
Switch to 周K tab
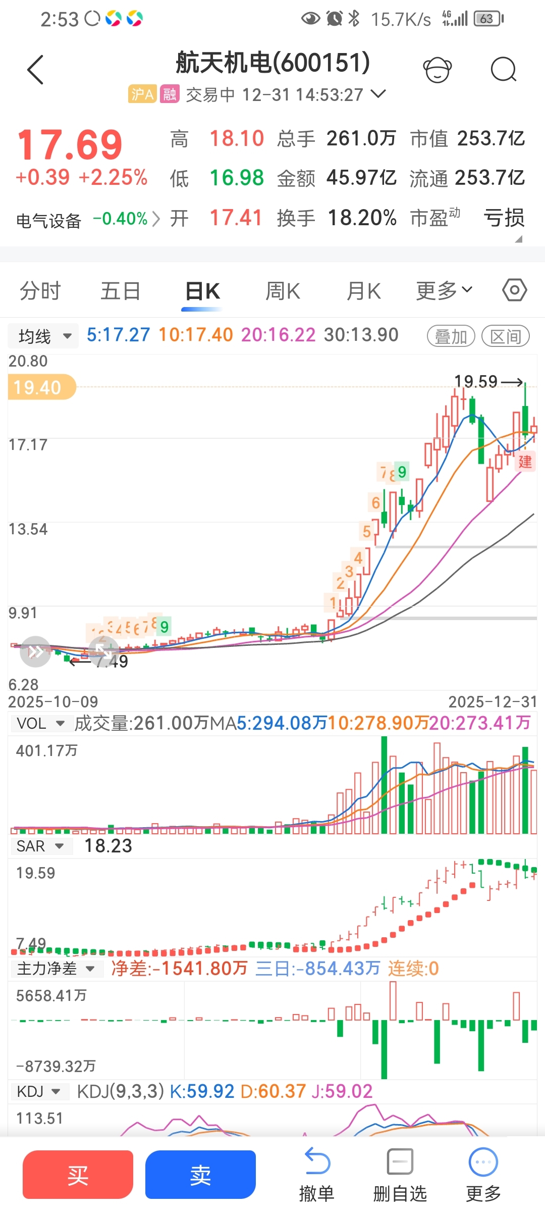[283, 291]
